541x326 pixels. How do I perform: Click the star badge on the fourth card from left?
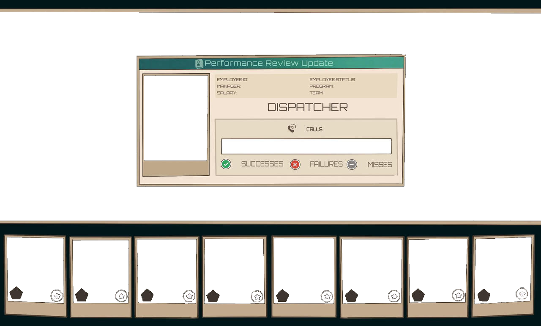pos(257,296)
